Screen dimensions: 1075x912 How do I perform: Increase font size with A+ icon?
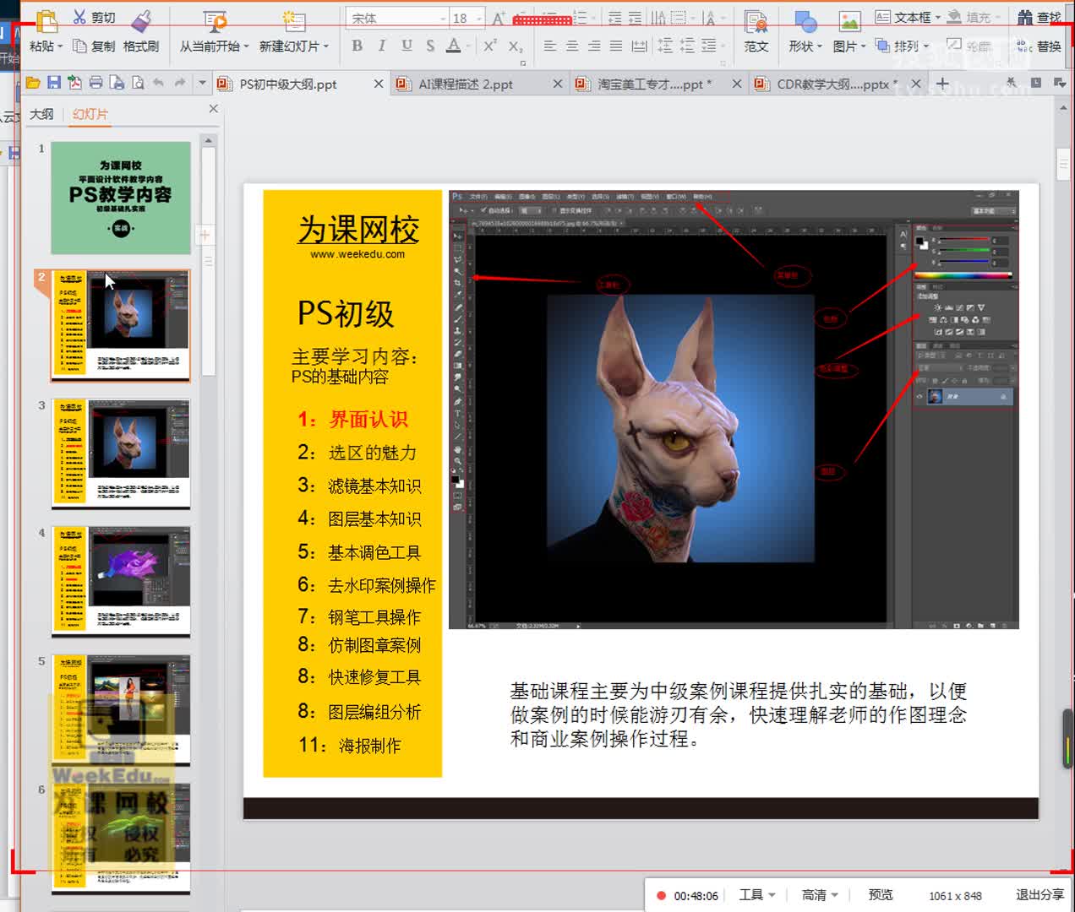click(x=499, y=18)
